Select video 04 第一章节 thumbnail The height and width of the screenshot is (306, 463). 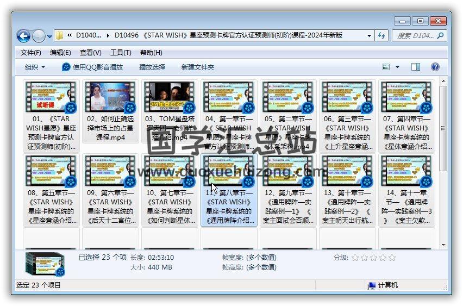point(229,97)
